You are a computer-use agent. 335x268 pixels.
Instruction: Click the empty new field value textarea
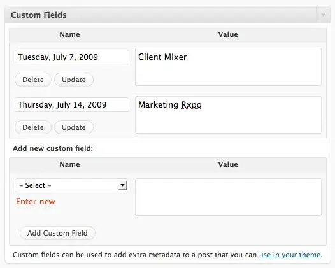pos(228,197)
